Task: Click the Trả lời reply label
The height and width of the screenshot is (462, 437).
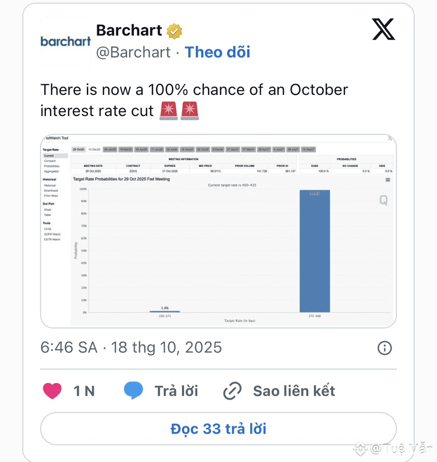Action: tap(176, 391)
